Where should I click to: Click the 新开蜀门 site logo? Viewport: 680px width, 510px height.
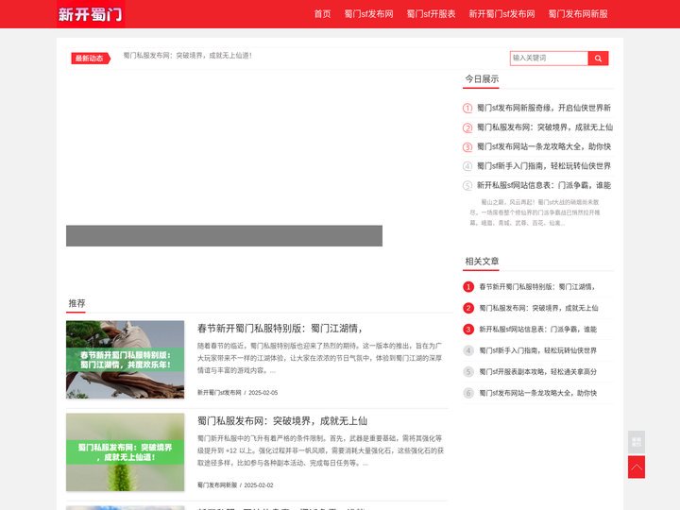(91, 14)
